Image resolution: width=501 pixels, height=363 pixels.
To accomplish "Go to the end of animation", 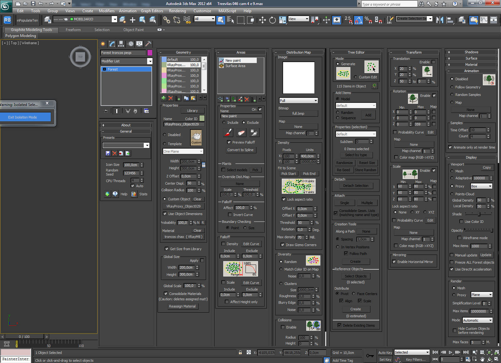I will tap(466, 352).
